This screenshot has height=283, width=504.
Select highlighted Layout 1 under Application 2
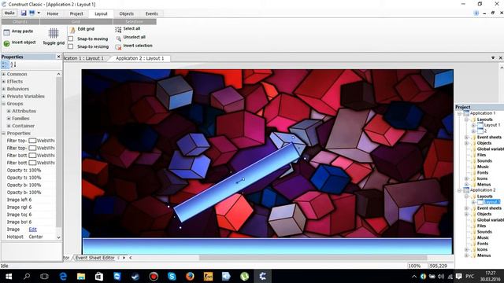492,202
